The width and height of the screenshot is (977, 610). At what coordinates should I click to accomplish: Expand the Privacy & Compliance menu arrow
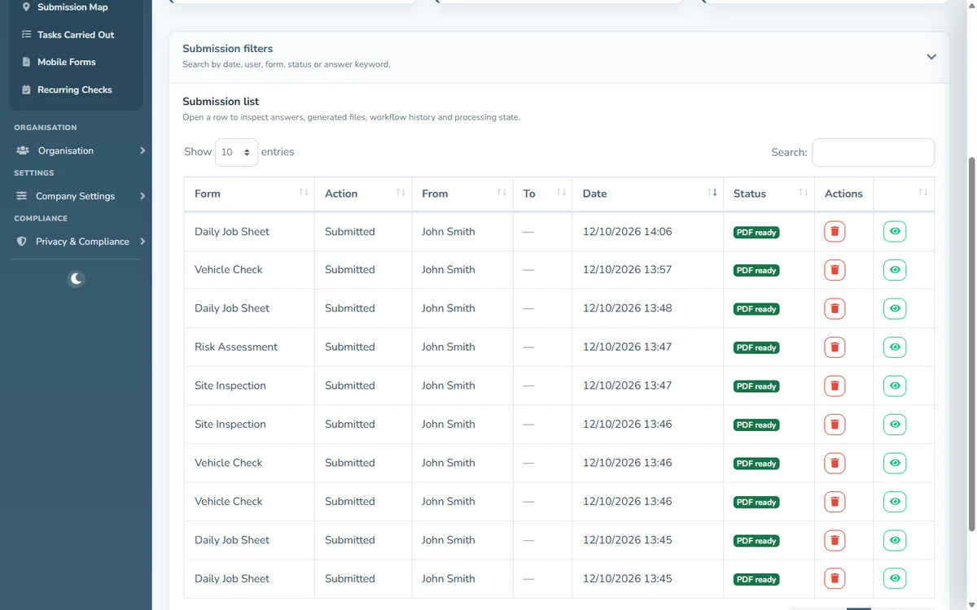(x=142, y=242)
